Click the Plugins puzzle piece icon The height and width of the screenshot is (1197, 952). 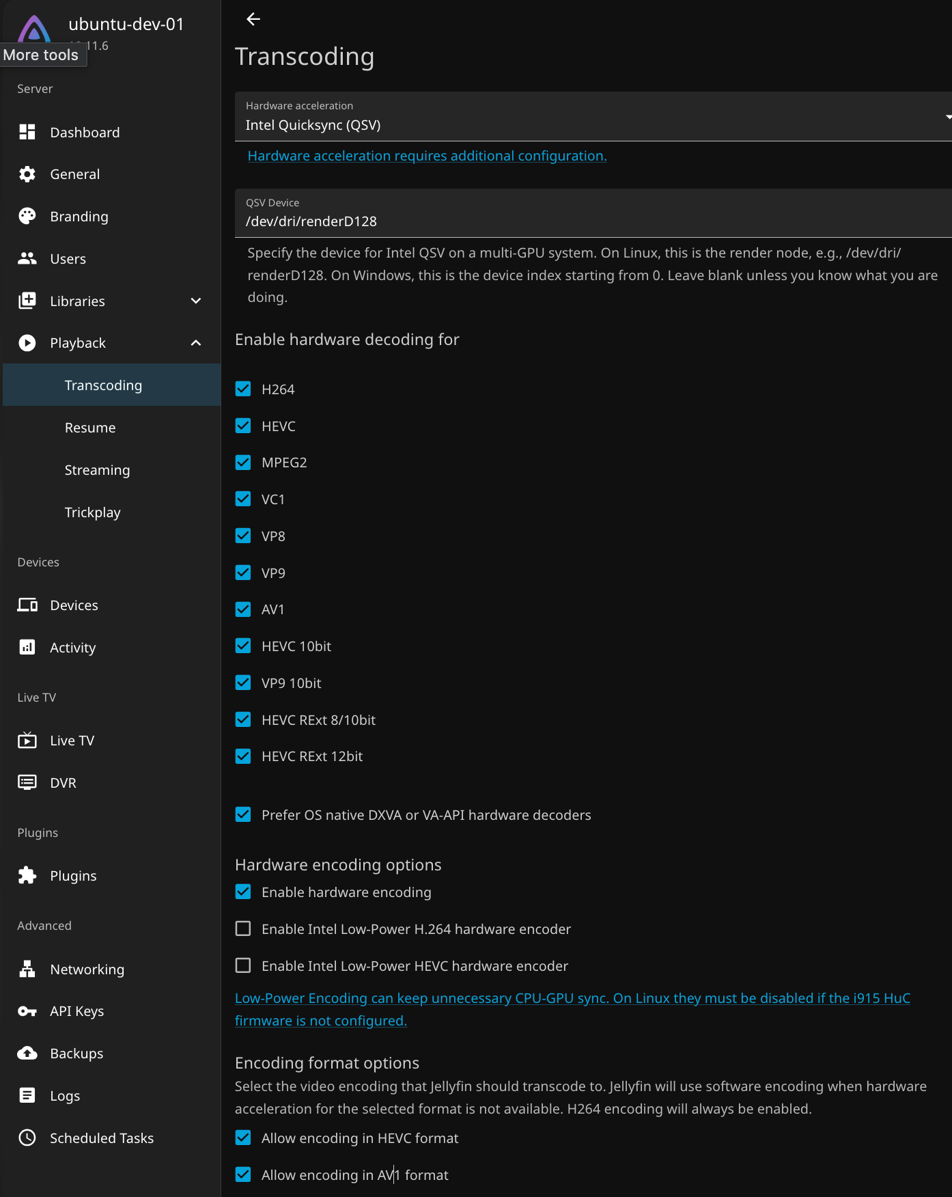[27, 875]
